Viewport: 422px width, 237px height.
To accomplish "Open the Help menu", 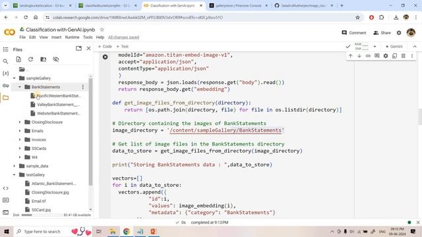I will pos(100,38).
